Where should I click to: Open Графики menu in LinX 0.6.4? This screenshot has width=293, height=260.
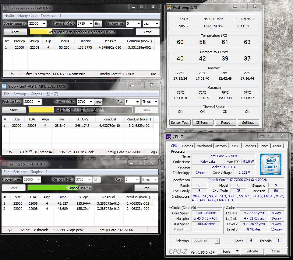point(48,16)
